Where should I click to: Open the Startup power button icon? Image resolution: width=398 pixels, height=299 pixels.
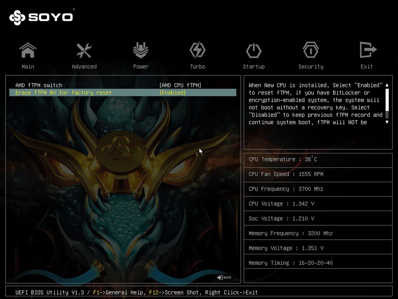(x=253, y=50)
